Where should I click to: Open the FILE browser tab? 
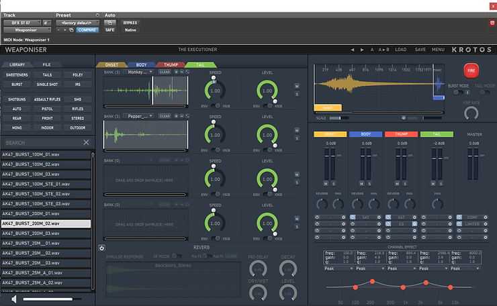click(x=46, y=64)
